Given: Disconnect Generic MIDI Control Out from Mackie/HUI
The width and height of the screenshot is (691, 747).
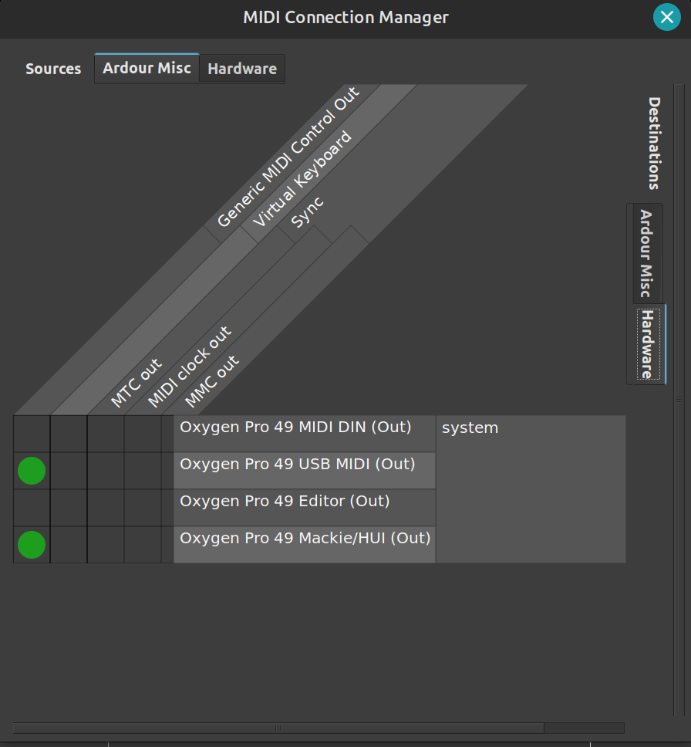Looking at the screenshot, I should [32, 545].
